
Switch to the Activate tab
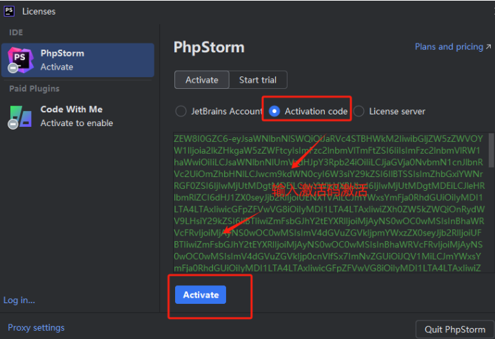pyautogui.click(x=202, y=80)
